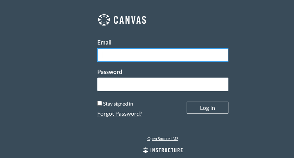Place cursor in the Email text box
Image resolution: width=294 pixels, height=158 pixels.
[162, 55]
